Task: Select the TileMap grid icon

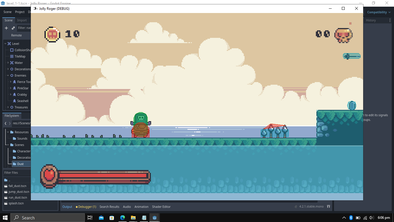Action: [x=12, y=56]
